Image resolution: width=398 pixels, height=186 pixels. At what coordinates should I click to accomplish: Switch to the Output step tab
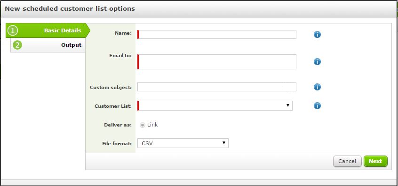48,45
